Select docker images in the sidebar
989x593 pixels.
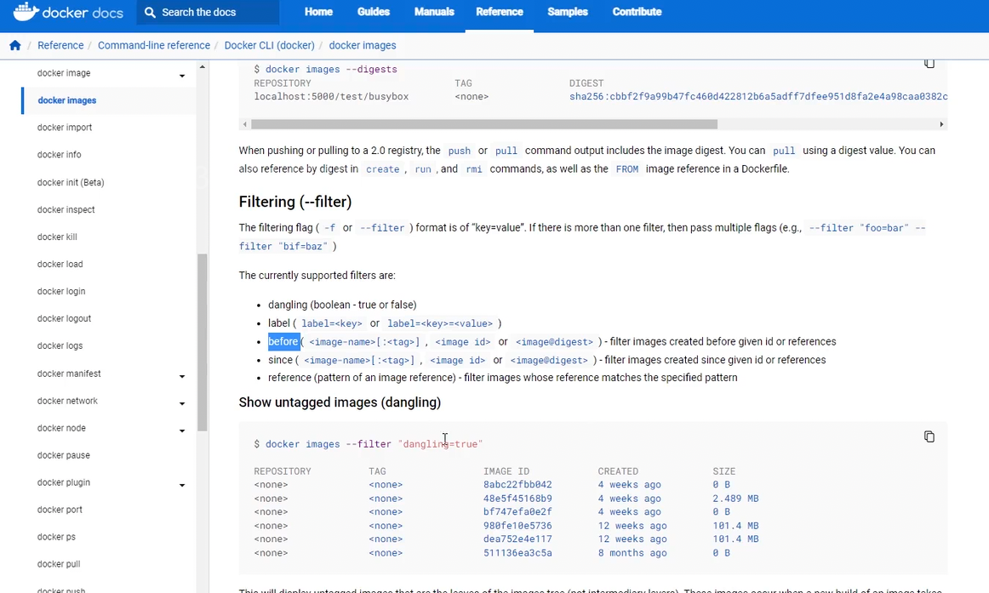[x=67, y=100]
